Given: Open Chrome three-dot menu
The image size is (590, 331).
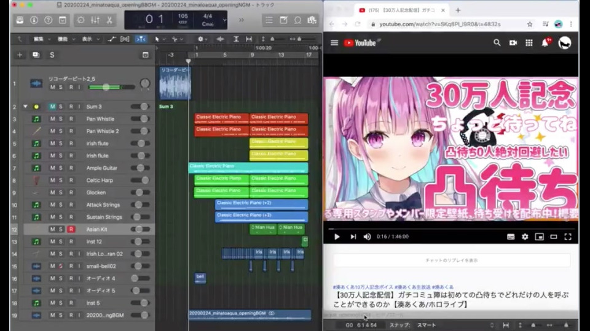Looking at the screenshot, I should tap(571, 24).
